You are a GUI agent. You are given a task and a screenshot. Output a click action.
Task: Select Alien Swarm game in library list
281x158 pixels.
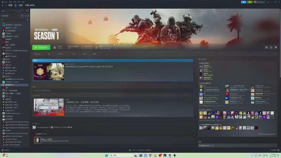tap(15, 51)
